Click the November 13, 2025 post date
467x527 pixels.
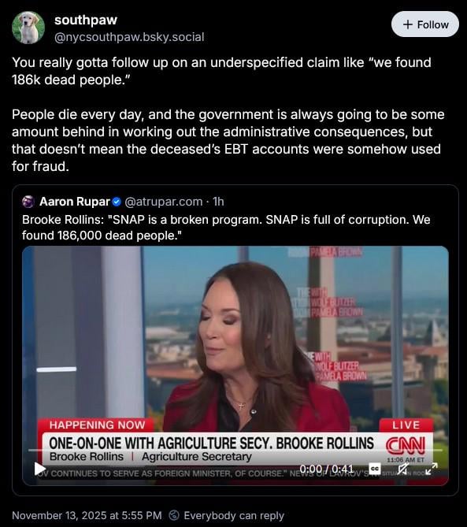(87, 515)
